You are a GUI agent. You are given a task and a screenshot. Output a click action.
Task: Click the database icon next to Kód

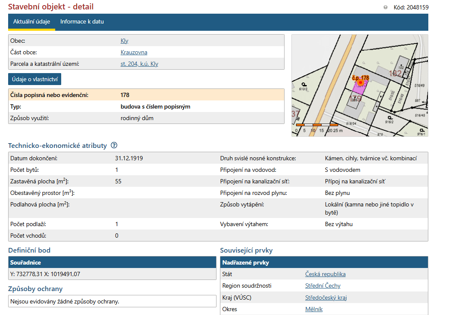click(x=386, y=7)
